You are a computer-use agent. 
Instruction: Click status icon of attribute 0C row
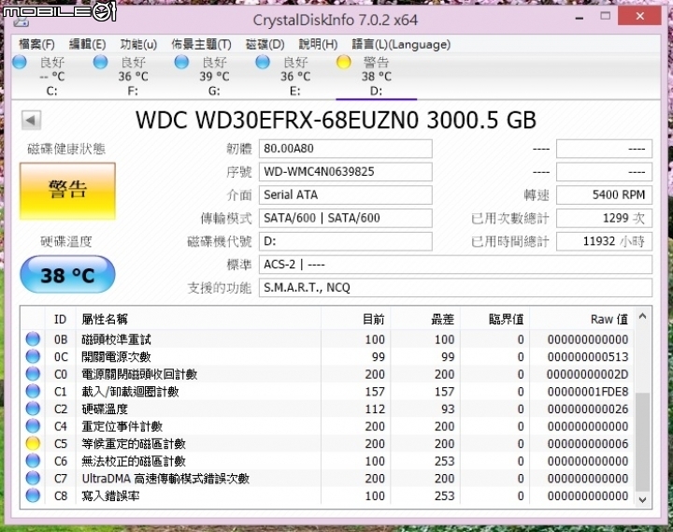(x=33, y=356)
